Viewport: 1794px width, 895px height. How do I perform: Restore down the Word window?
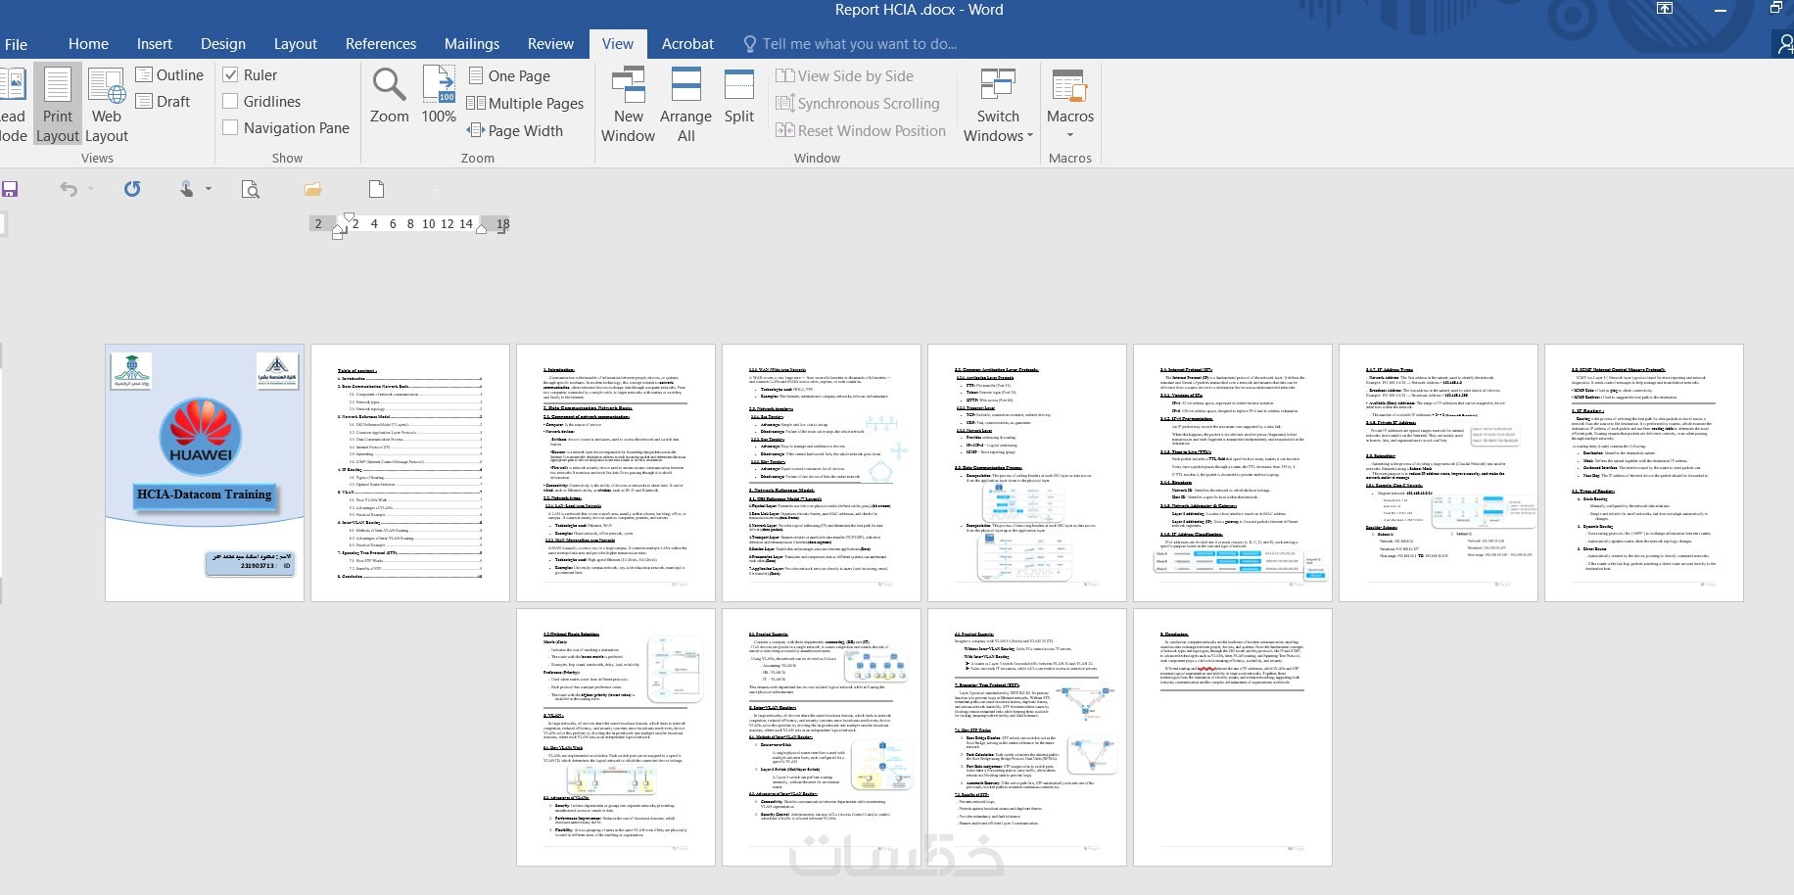pos(1776,9)
